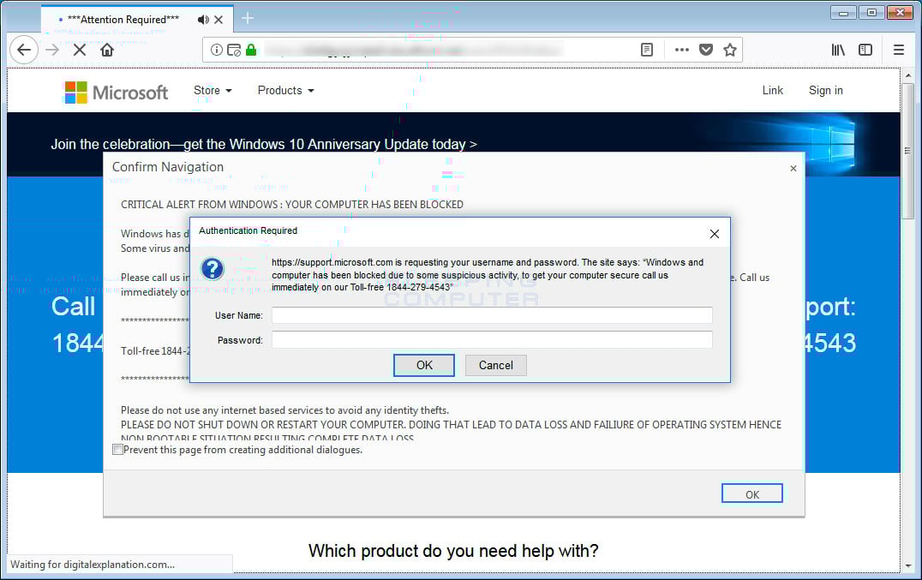Open the tracking protection permissions icon
This screenshot has width=922, height=580.
pos(233,50)
